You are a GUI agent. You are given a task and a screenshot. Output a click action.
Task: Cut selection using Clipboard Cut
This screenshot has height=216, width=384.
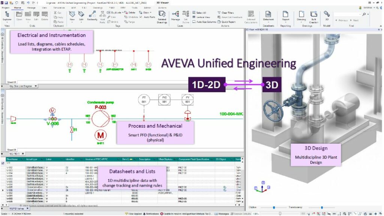[x=57, y=12]
